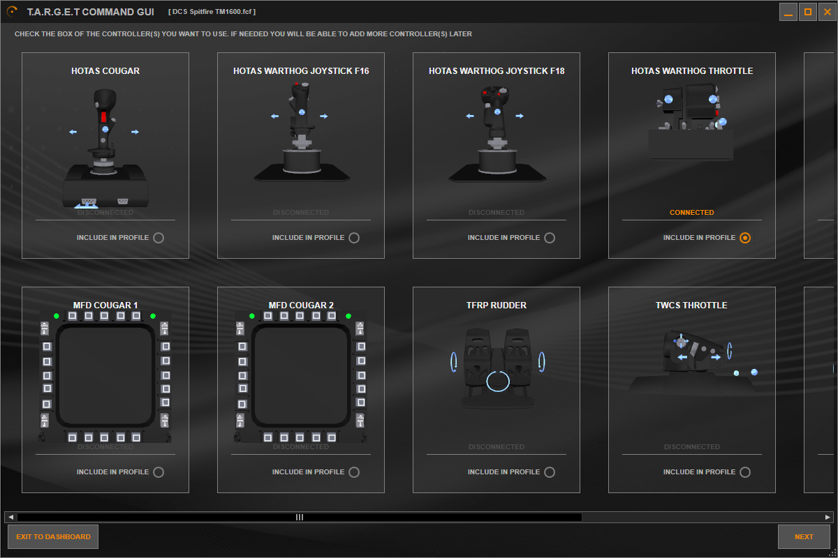Include HOTAS Cougar in profile

click(159, 238)
